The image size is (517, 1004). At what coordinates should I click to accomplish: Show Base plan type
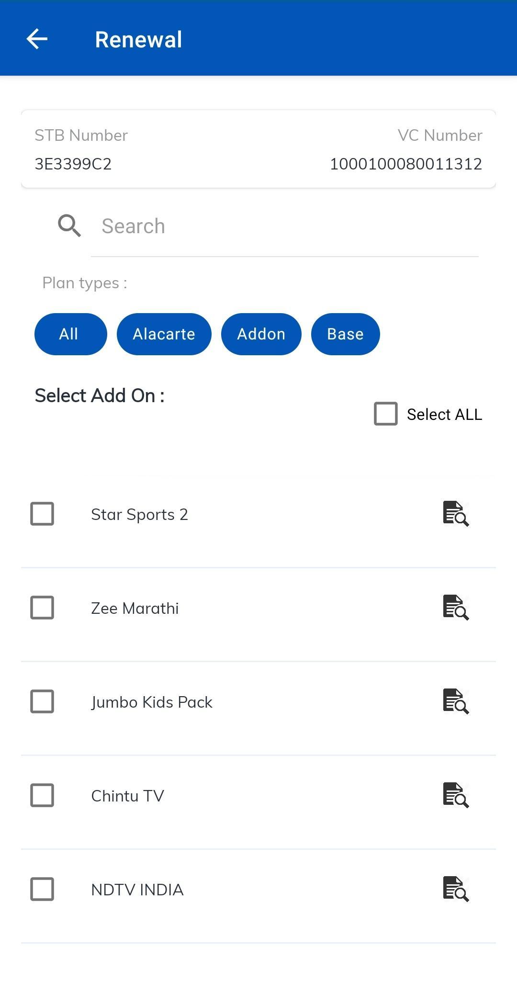346,334
